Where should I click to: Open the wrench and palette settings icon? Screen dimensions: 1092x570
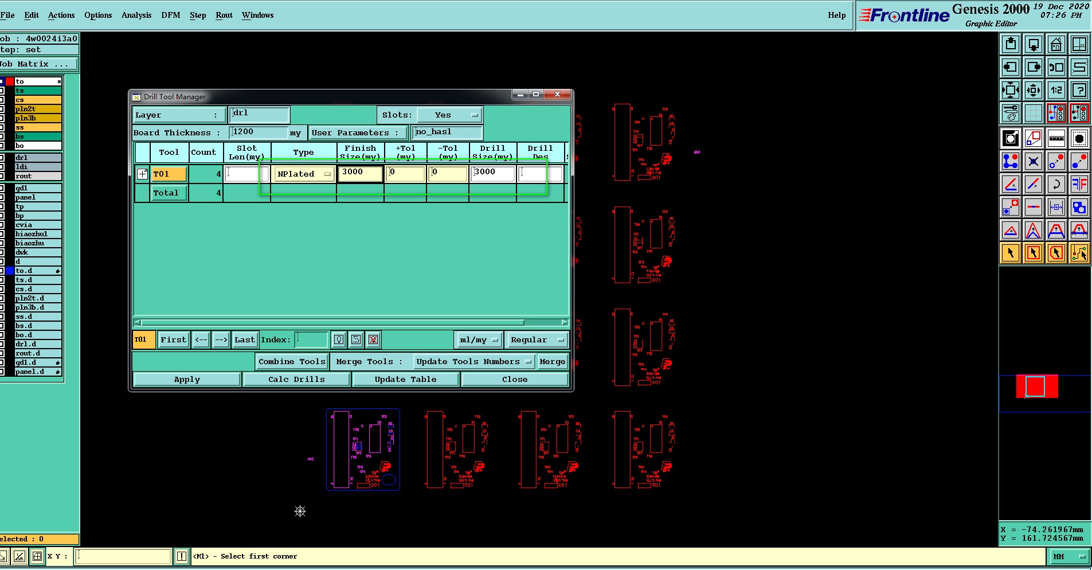(1010, 113)
